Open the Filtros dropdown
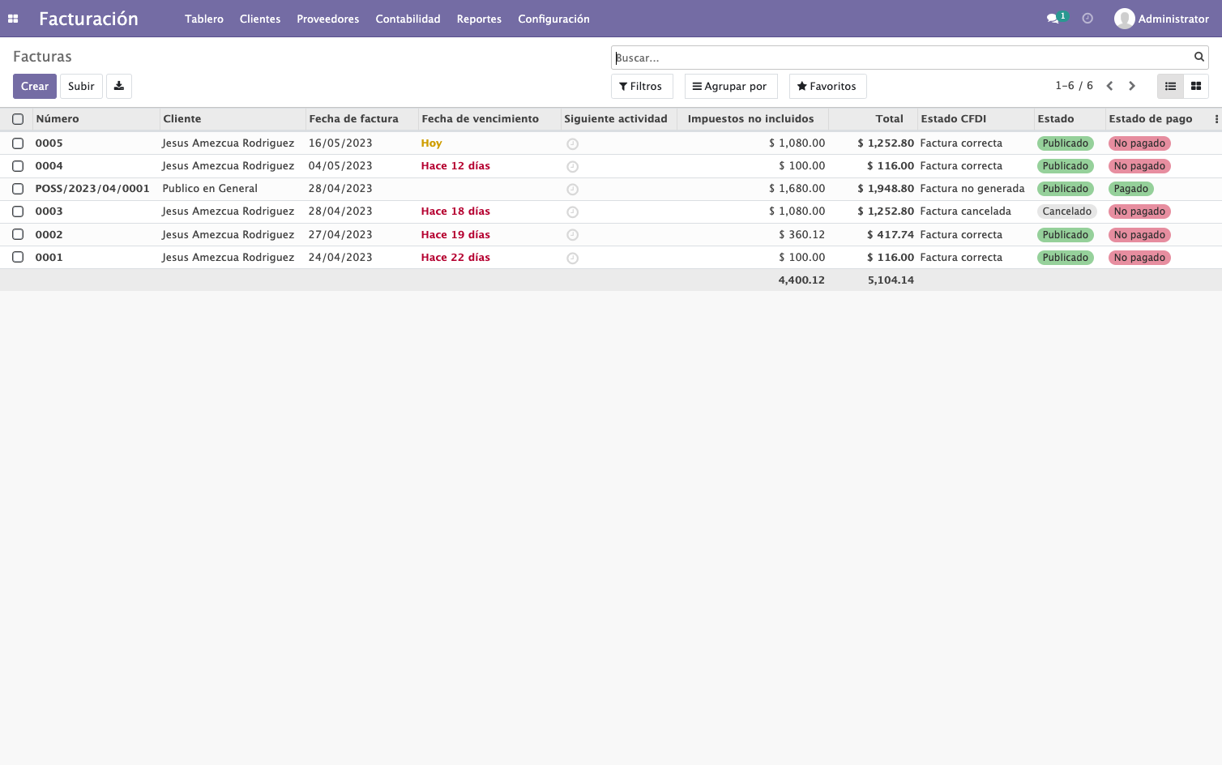 642,86
